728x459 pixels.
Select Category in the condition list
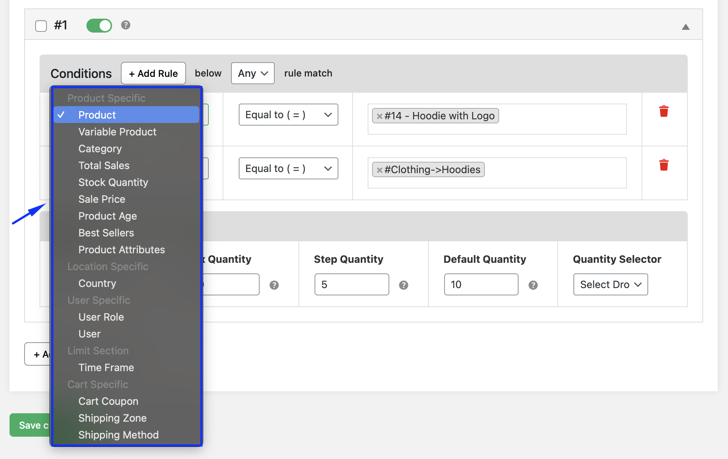point(126,149)
